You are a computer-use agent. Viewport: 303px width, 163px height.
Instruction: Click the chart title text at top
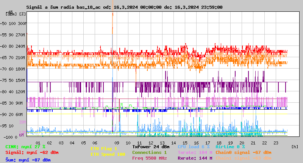[124, 7]
